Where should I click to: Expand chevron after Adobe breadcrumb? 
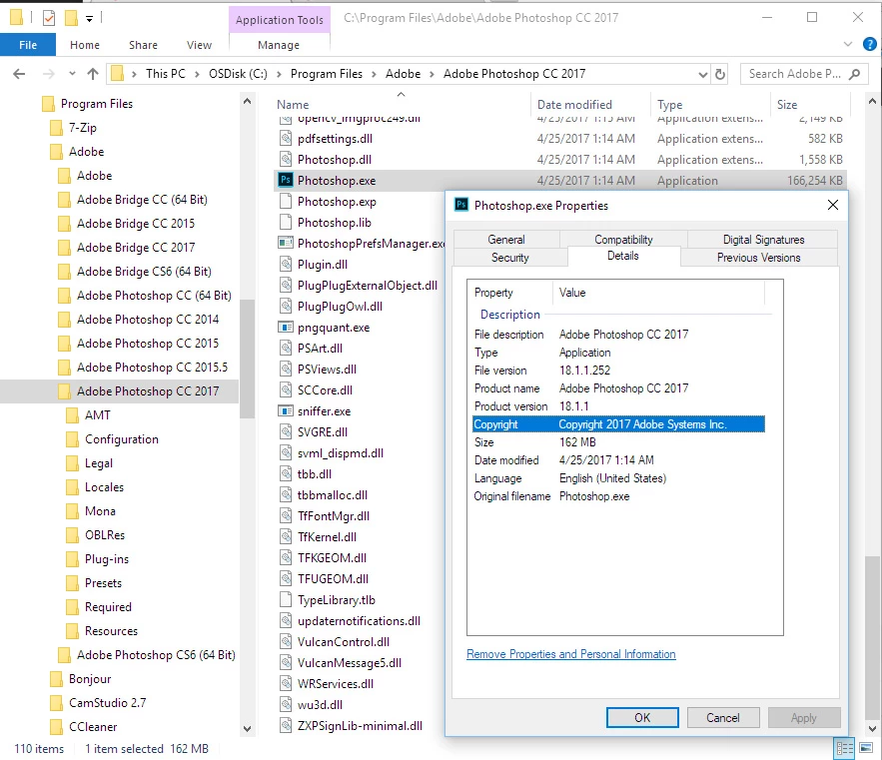[x=432, y=74]
